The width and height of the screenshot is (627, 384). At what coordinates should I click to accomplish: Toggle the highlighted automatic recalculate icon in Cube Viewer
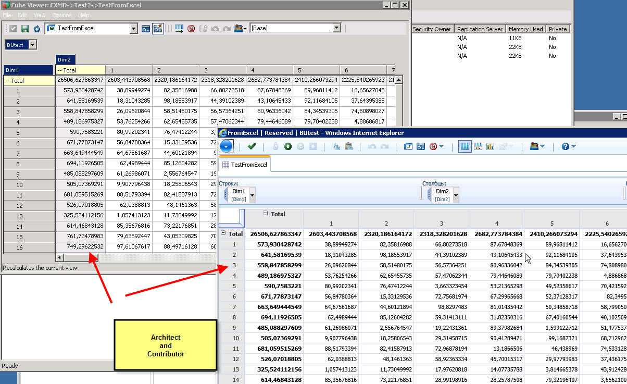click(x=157, y=28)
